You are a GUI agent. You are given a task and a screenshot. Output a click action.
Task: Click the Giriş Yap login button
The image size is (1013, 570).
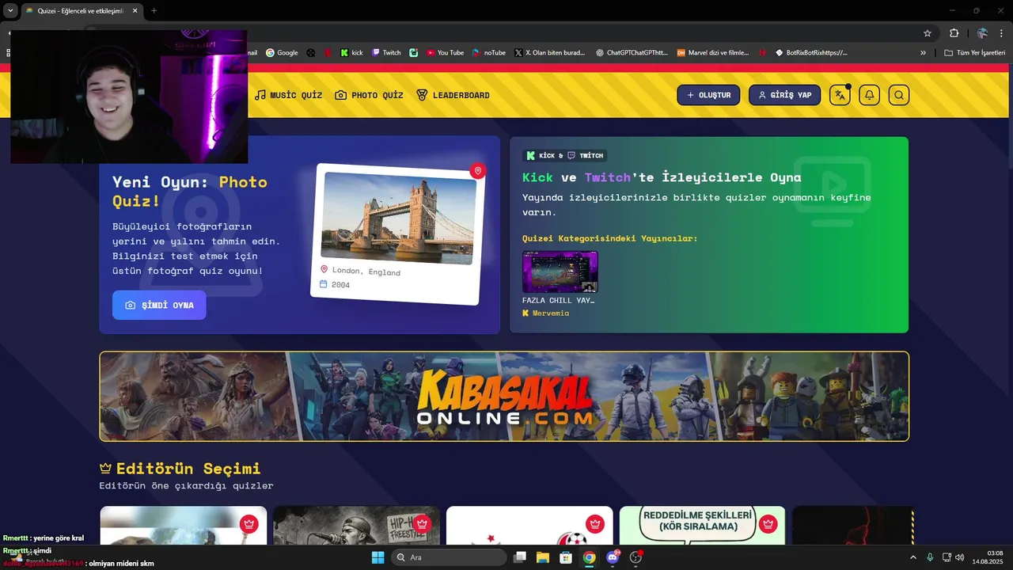[x=784, y=95]
